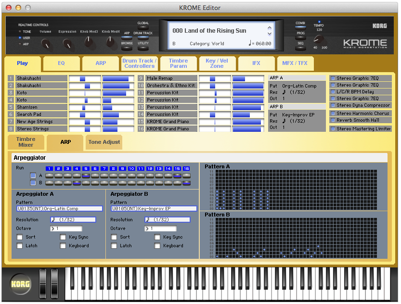Enable the Run A arpeggiator checkbox
Image resolution: width=401 pixels, height=304 pixels.
(x=33, y=176)
